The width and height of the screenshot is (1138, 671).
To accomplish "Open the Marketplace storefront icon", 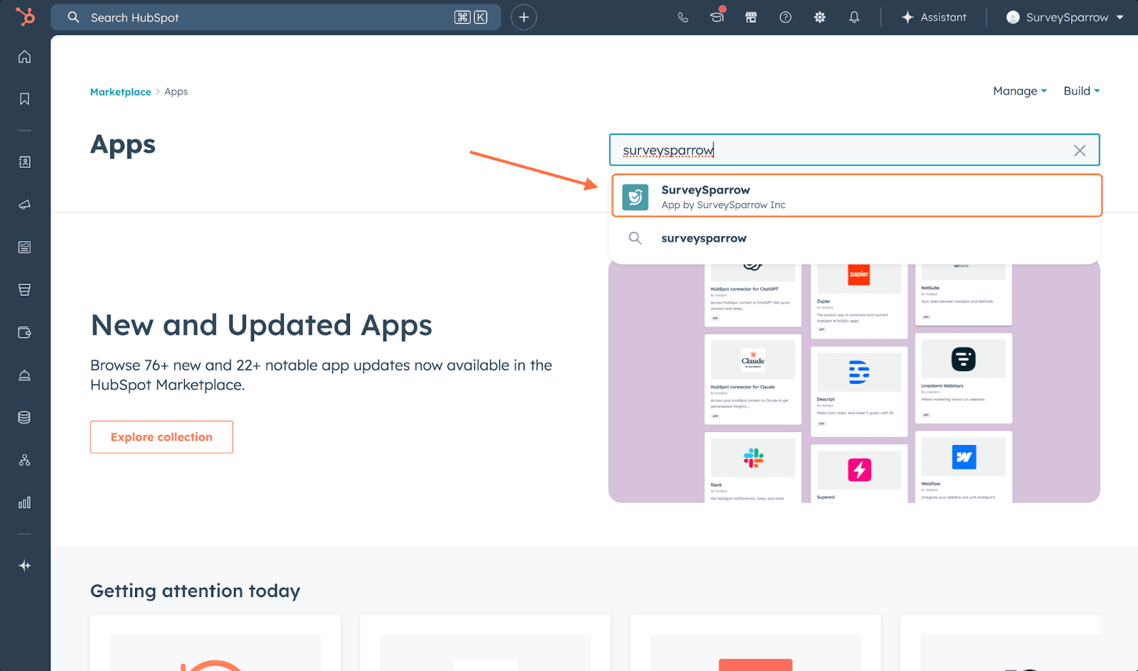I will (x=751, y=18).
